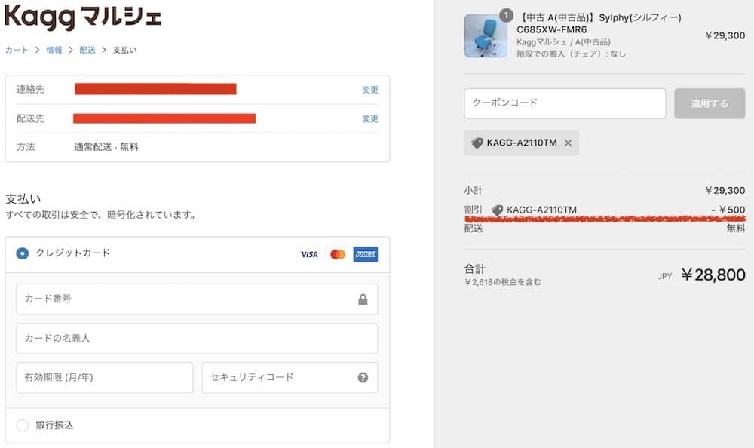The width and height of the screenshot is (754, 448).
Task: Focus the セキュリティコード input field
Action: 290,378
